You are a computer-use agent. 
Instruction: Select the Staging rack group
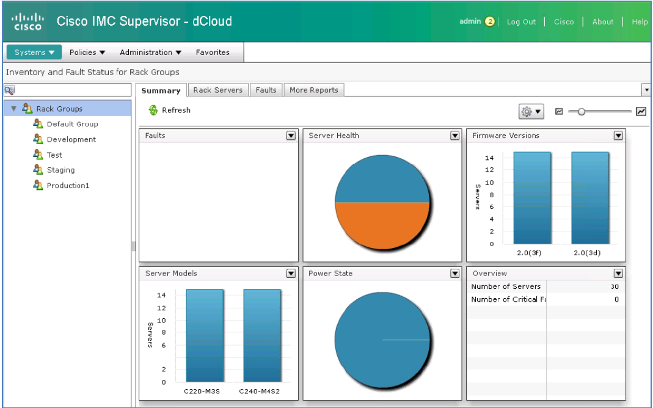click(62, 170)
